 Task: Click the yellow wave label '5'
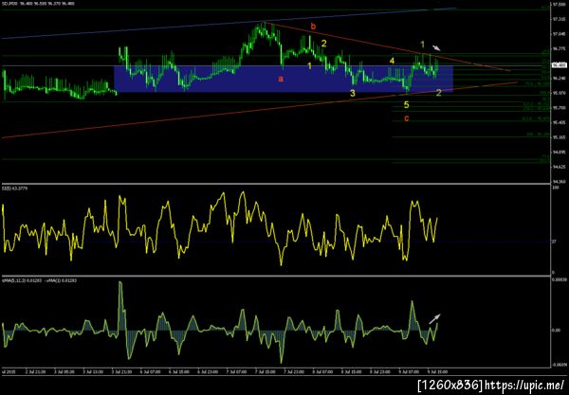pyautogui.click(x=407, y=105)
